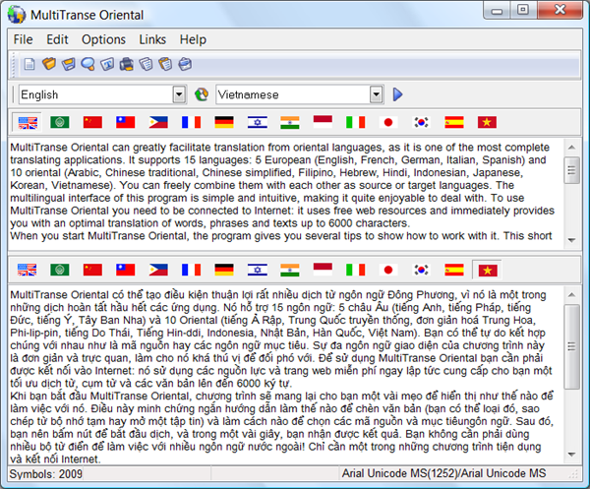
Task: Select Spain flag as source language
Action: (x=454, y=122)
